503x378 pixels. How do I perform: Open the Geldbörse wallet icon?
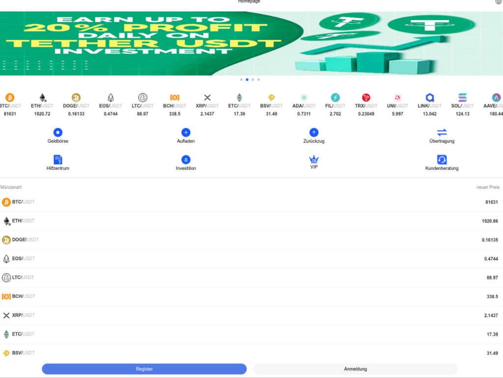click(57, 133)
